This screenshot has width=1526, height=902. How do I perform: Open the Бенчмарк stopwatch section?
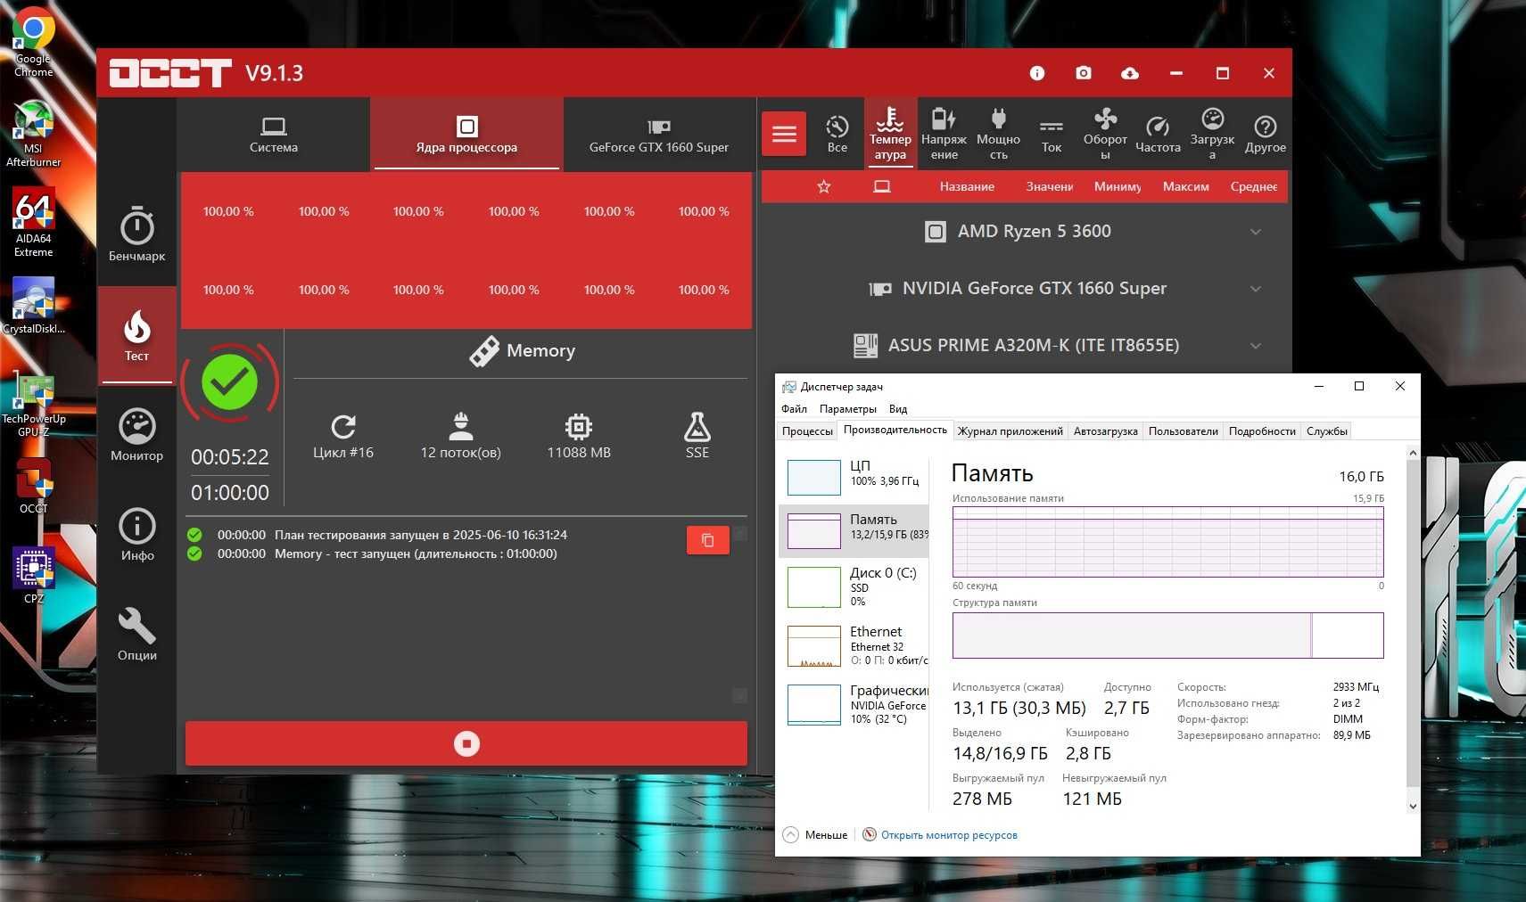136,234
